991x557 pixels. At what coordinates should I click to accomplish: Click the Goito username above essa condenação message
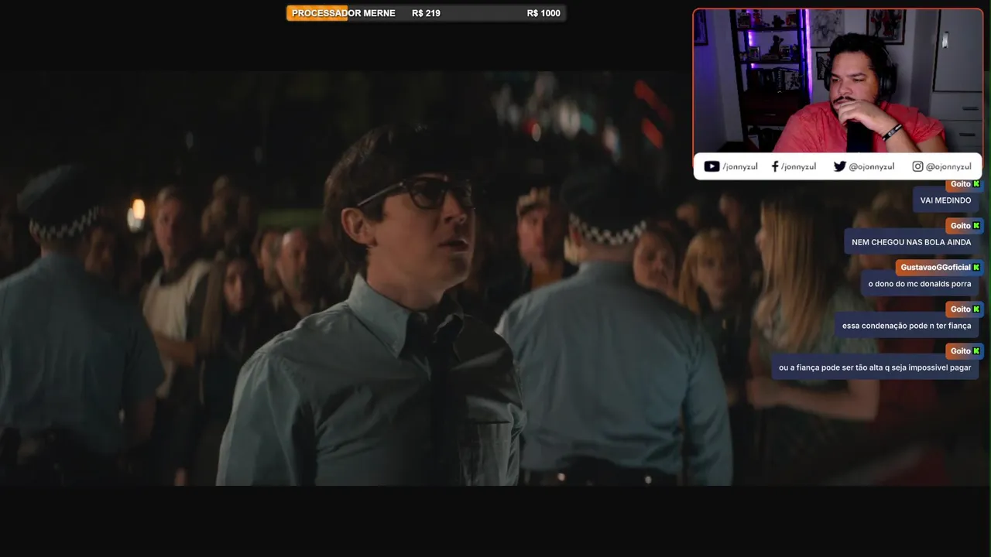[x=960, y=309]
